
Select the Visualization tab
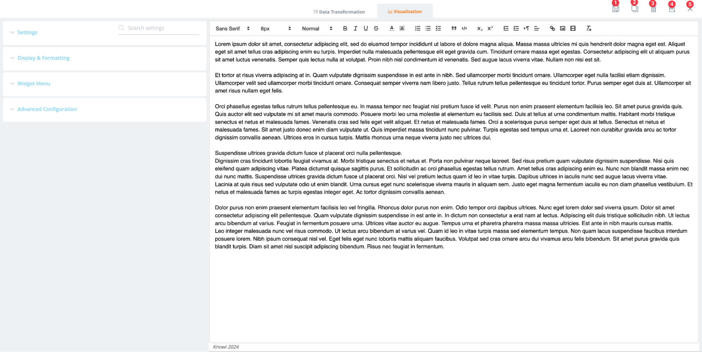[405, 11]
